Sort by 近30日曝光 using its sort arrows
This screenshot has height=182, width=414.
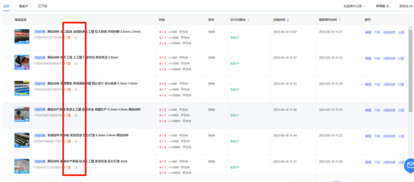(248, 20)
